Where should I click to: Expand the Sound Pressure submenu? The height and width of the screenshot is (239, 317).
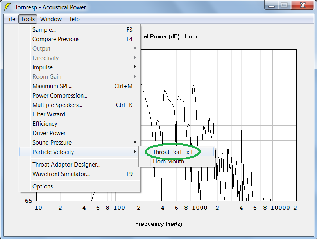pos(80,142)
